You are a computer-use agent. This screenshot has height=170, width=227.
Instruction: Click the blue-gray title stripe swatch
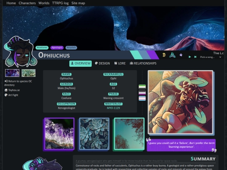coord(145,55)
